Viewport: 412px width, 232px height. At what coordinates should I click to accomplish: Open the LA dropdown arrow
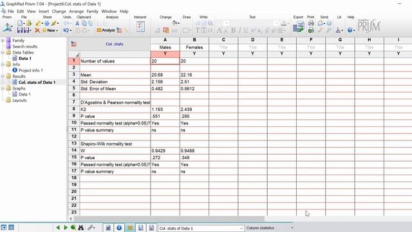[342, 31]
